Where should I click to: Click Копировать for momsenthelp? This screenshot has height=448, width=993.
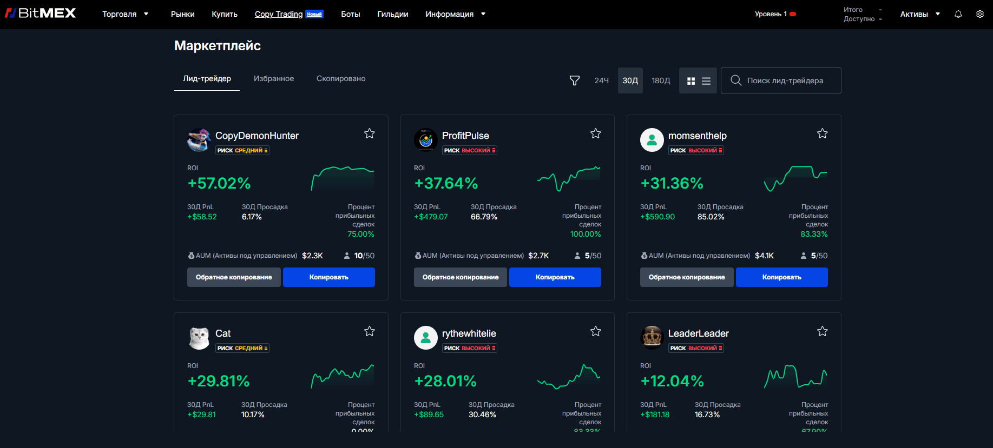782,277
